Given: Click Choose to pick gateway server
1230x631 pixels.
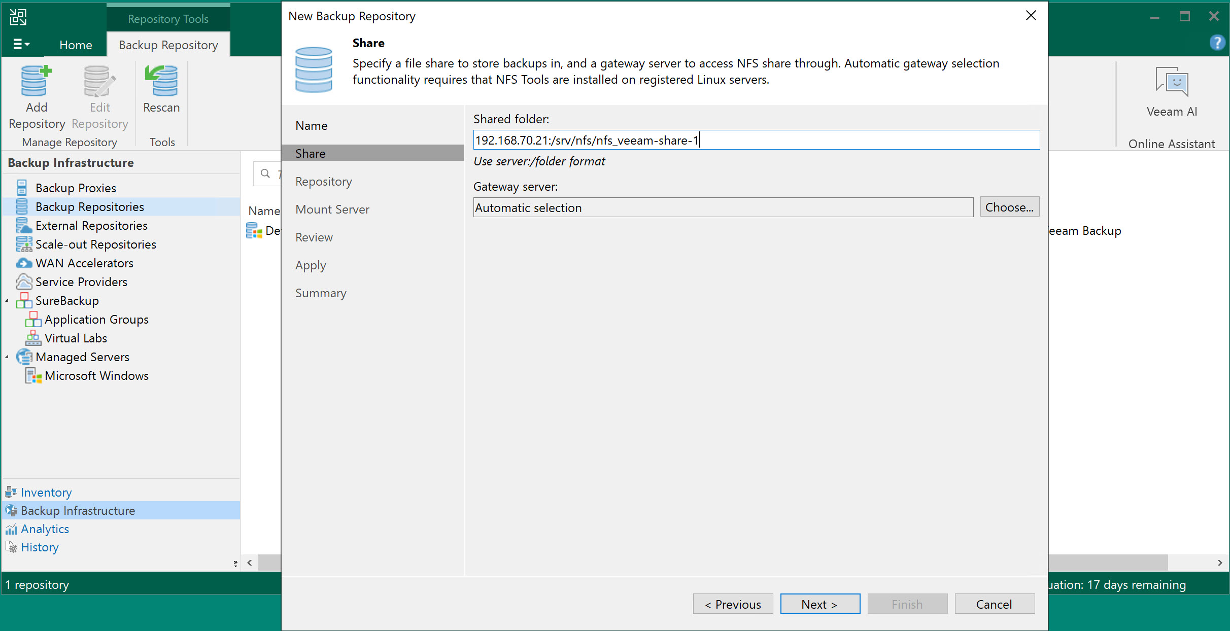Looking at the screenshot, I should pos(1009,207).
